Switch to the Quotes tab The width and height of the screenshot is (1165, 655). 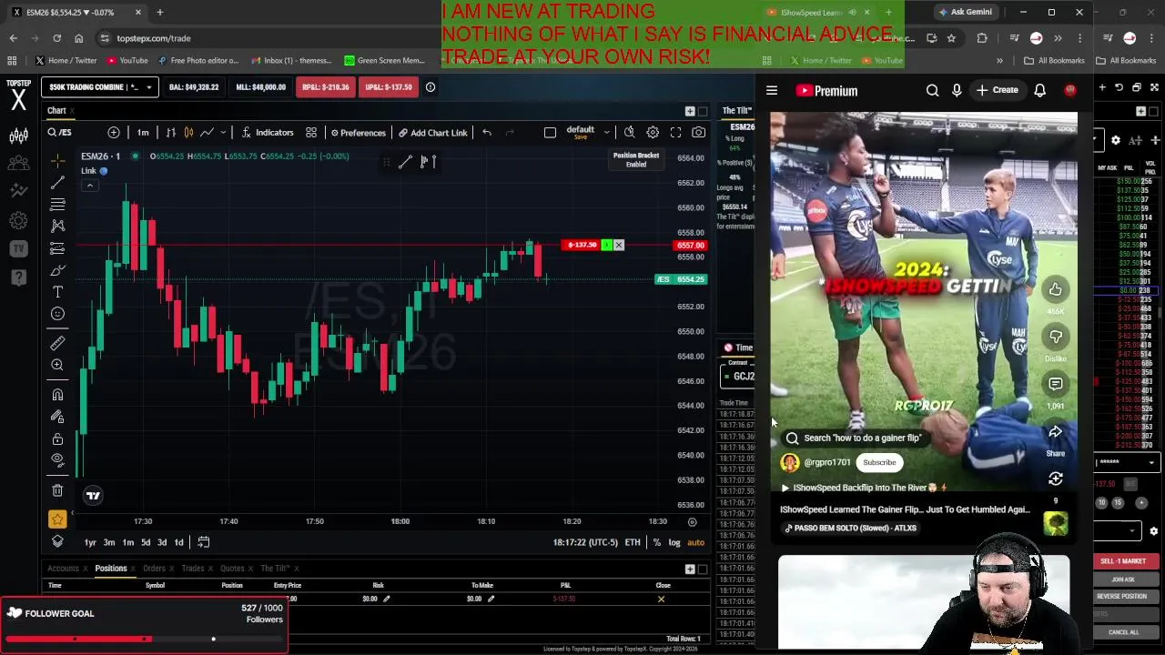[x=232, y=569]
